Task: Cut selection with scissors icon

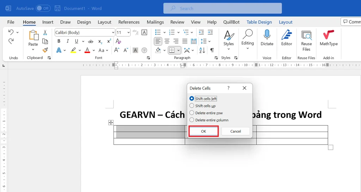Action: coord(45,32)
